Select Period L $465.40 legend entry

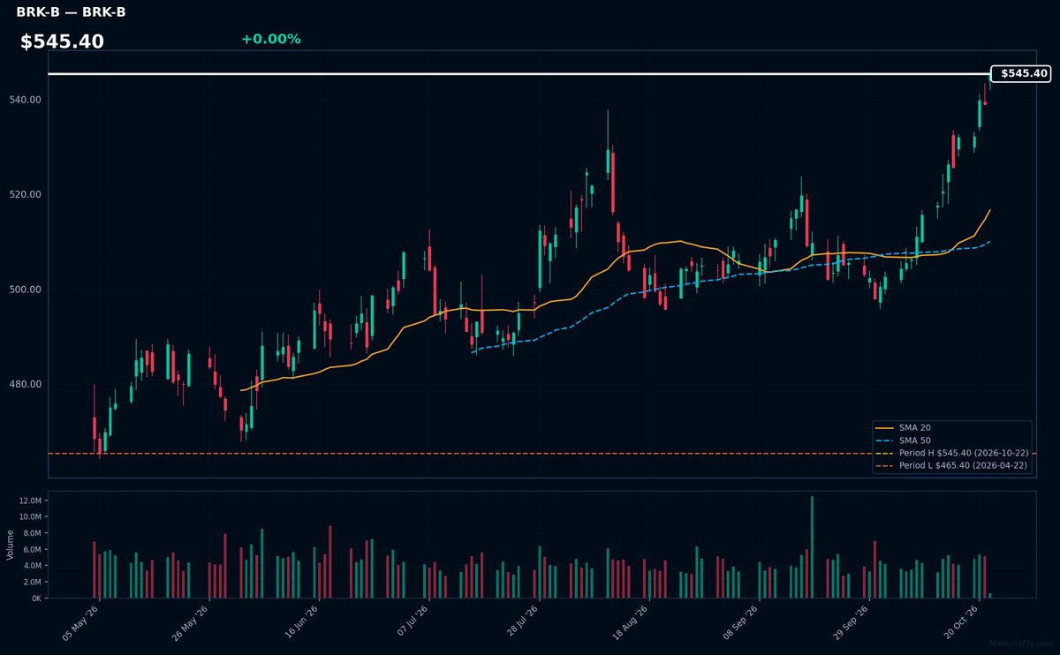pos(953,465)
